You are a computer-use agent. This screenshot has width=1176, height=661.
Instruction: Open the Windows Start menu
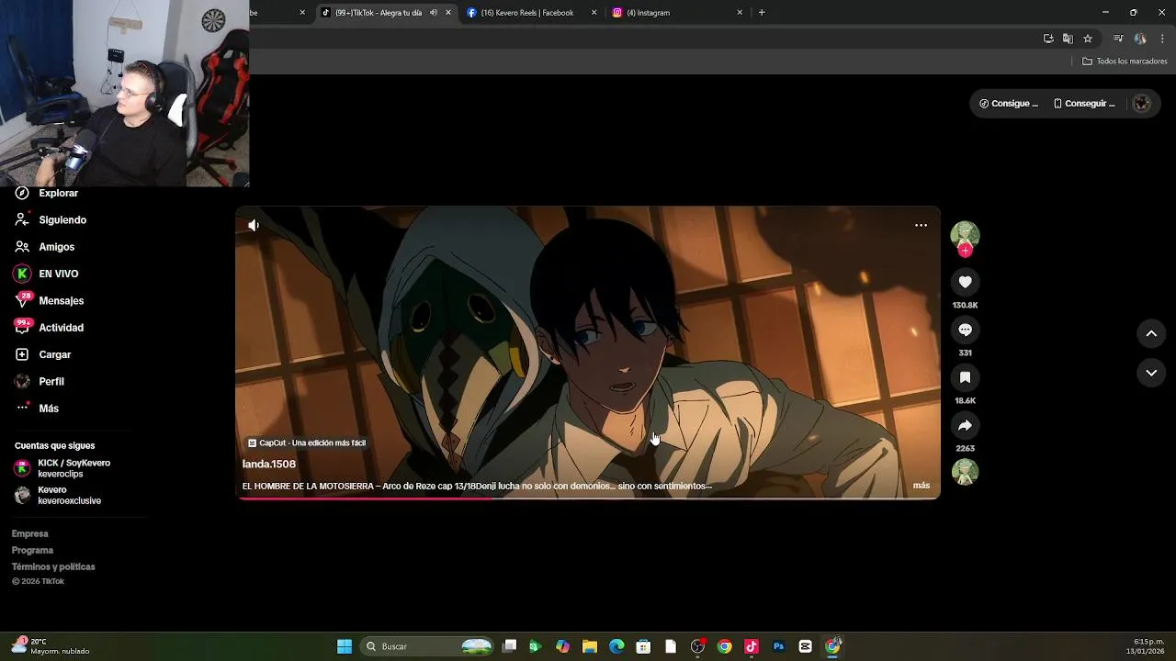(345, 646)
